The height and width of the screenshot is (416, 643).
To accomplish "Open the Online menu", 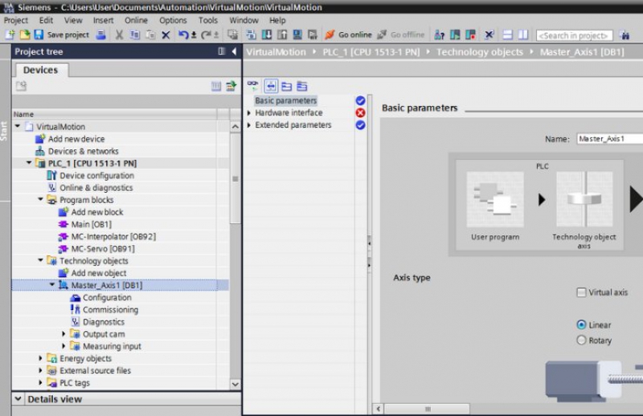I will pyautogui.click(x=136, y=20).
